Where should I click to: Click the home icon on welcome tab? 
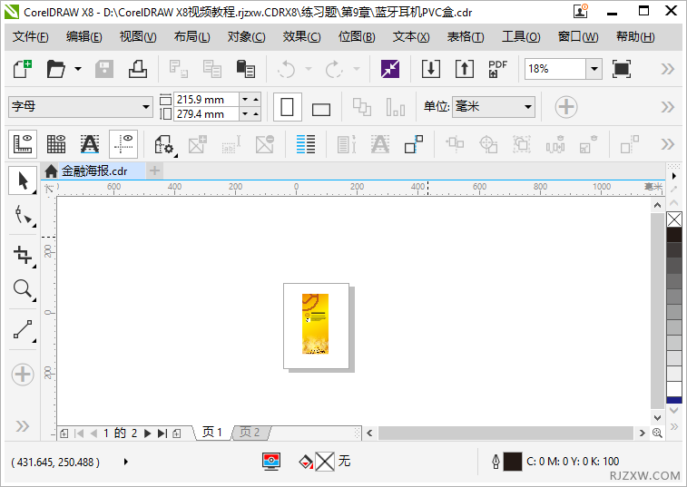coord(51,170)
